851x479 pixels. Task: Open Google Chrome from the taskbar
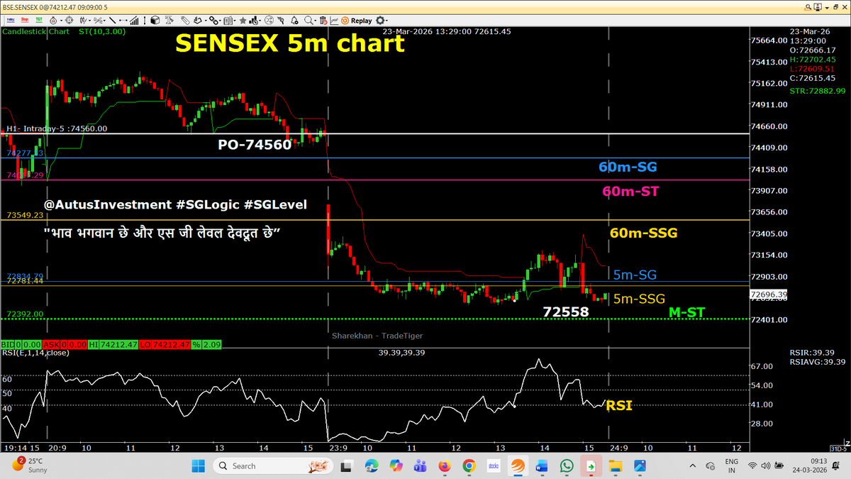click(469, 466)
